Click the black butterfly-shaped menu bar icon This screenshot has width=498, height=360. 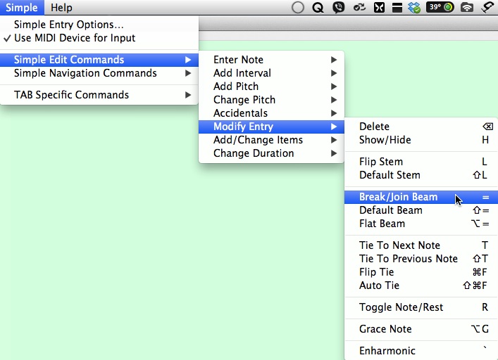380,8
